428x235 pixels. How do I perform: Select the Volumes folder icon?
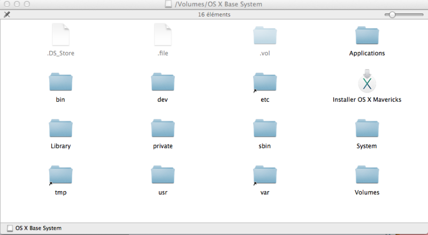[366, 175]
